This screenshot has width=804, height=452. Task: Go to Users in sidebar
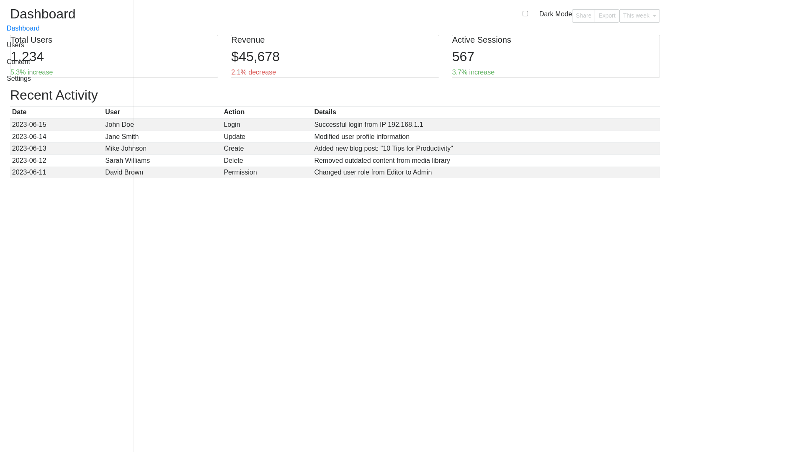click(x=15, y=45)
